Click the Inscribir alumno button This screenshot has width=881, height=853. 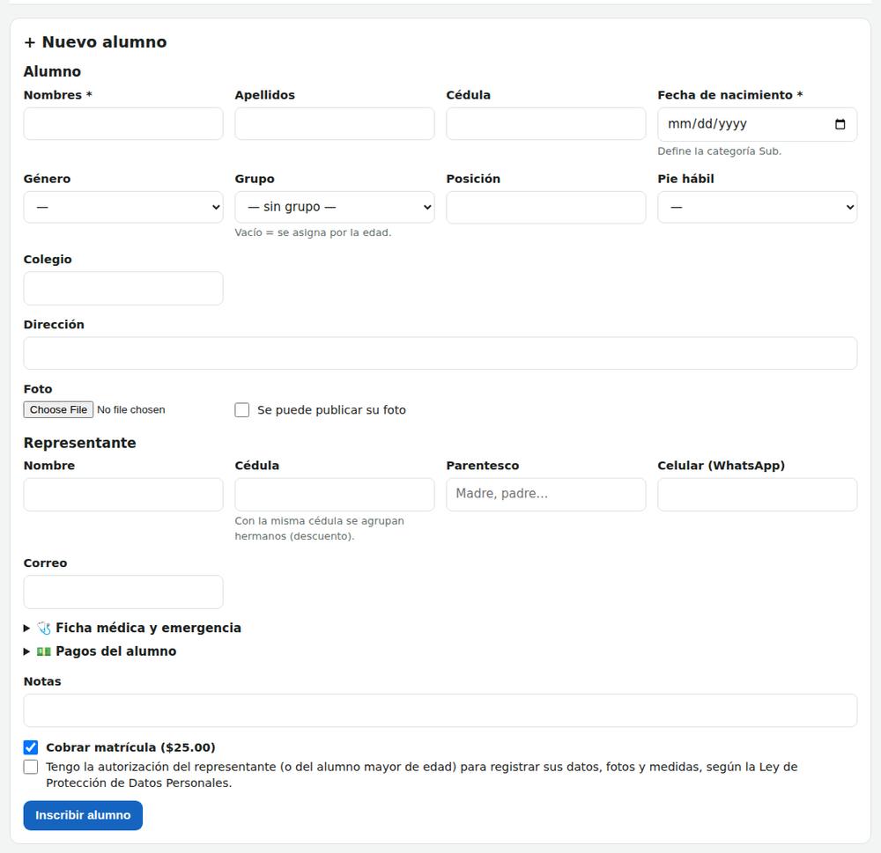point(83,815)
